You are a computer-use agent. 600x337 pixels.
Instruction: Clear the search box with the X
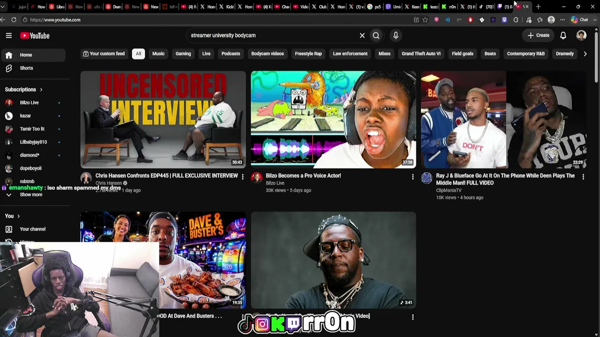pyautogui.click(x=362, y=36)
